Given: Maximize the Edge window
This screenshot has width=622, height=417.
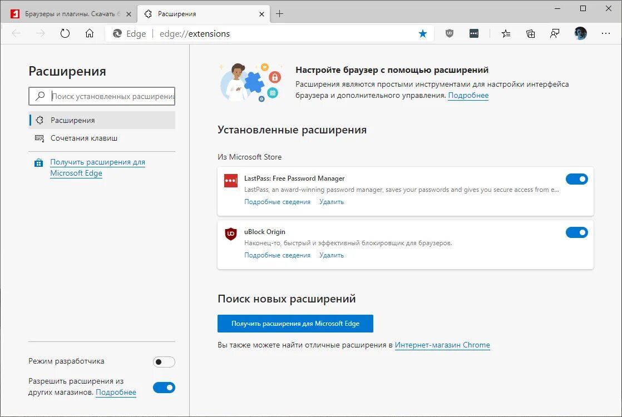Looking at the screenshot, I should pyautogui.click(x=582, y=8).
